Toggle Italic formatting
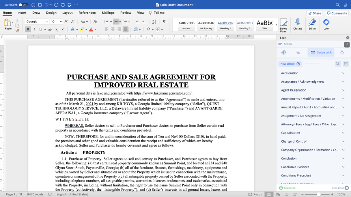 (x=34, y=29)
